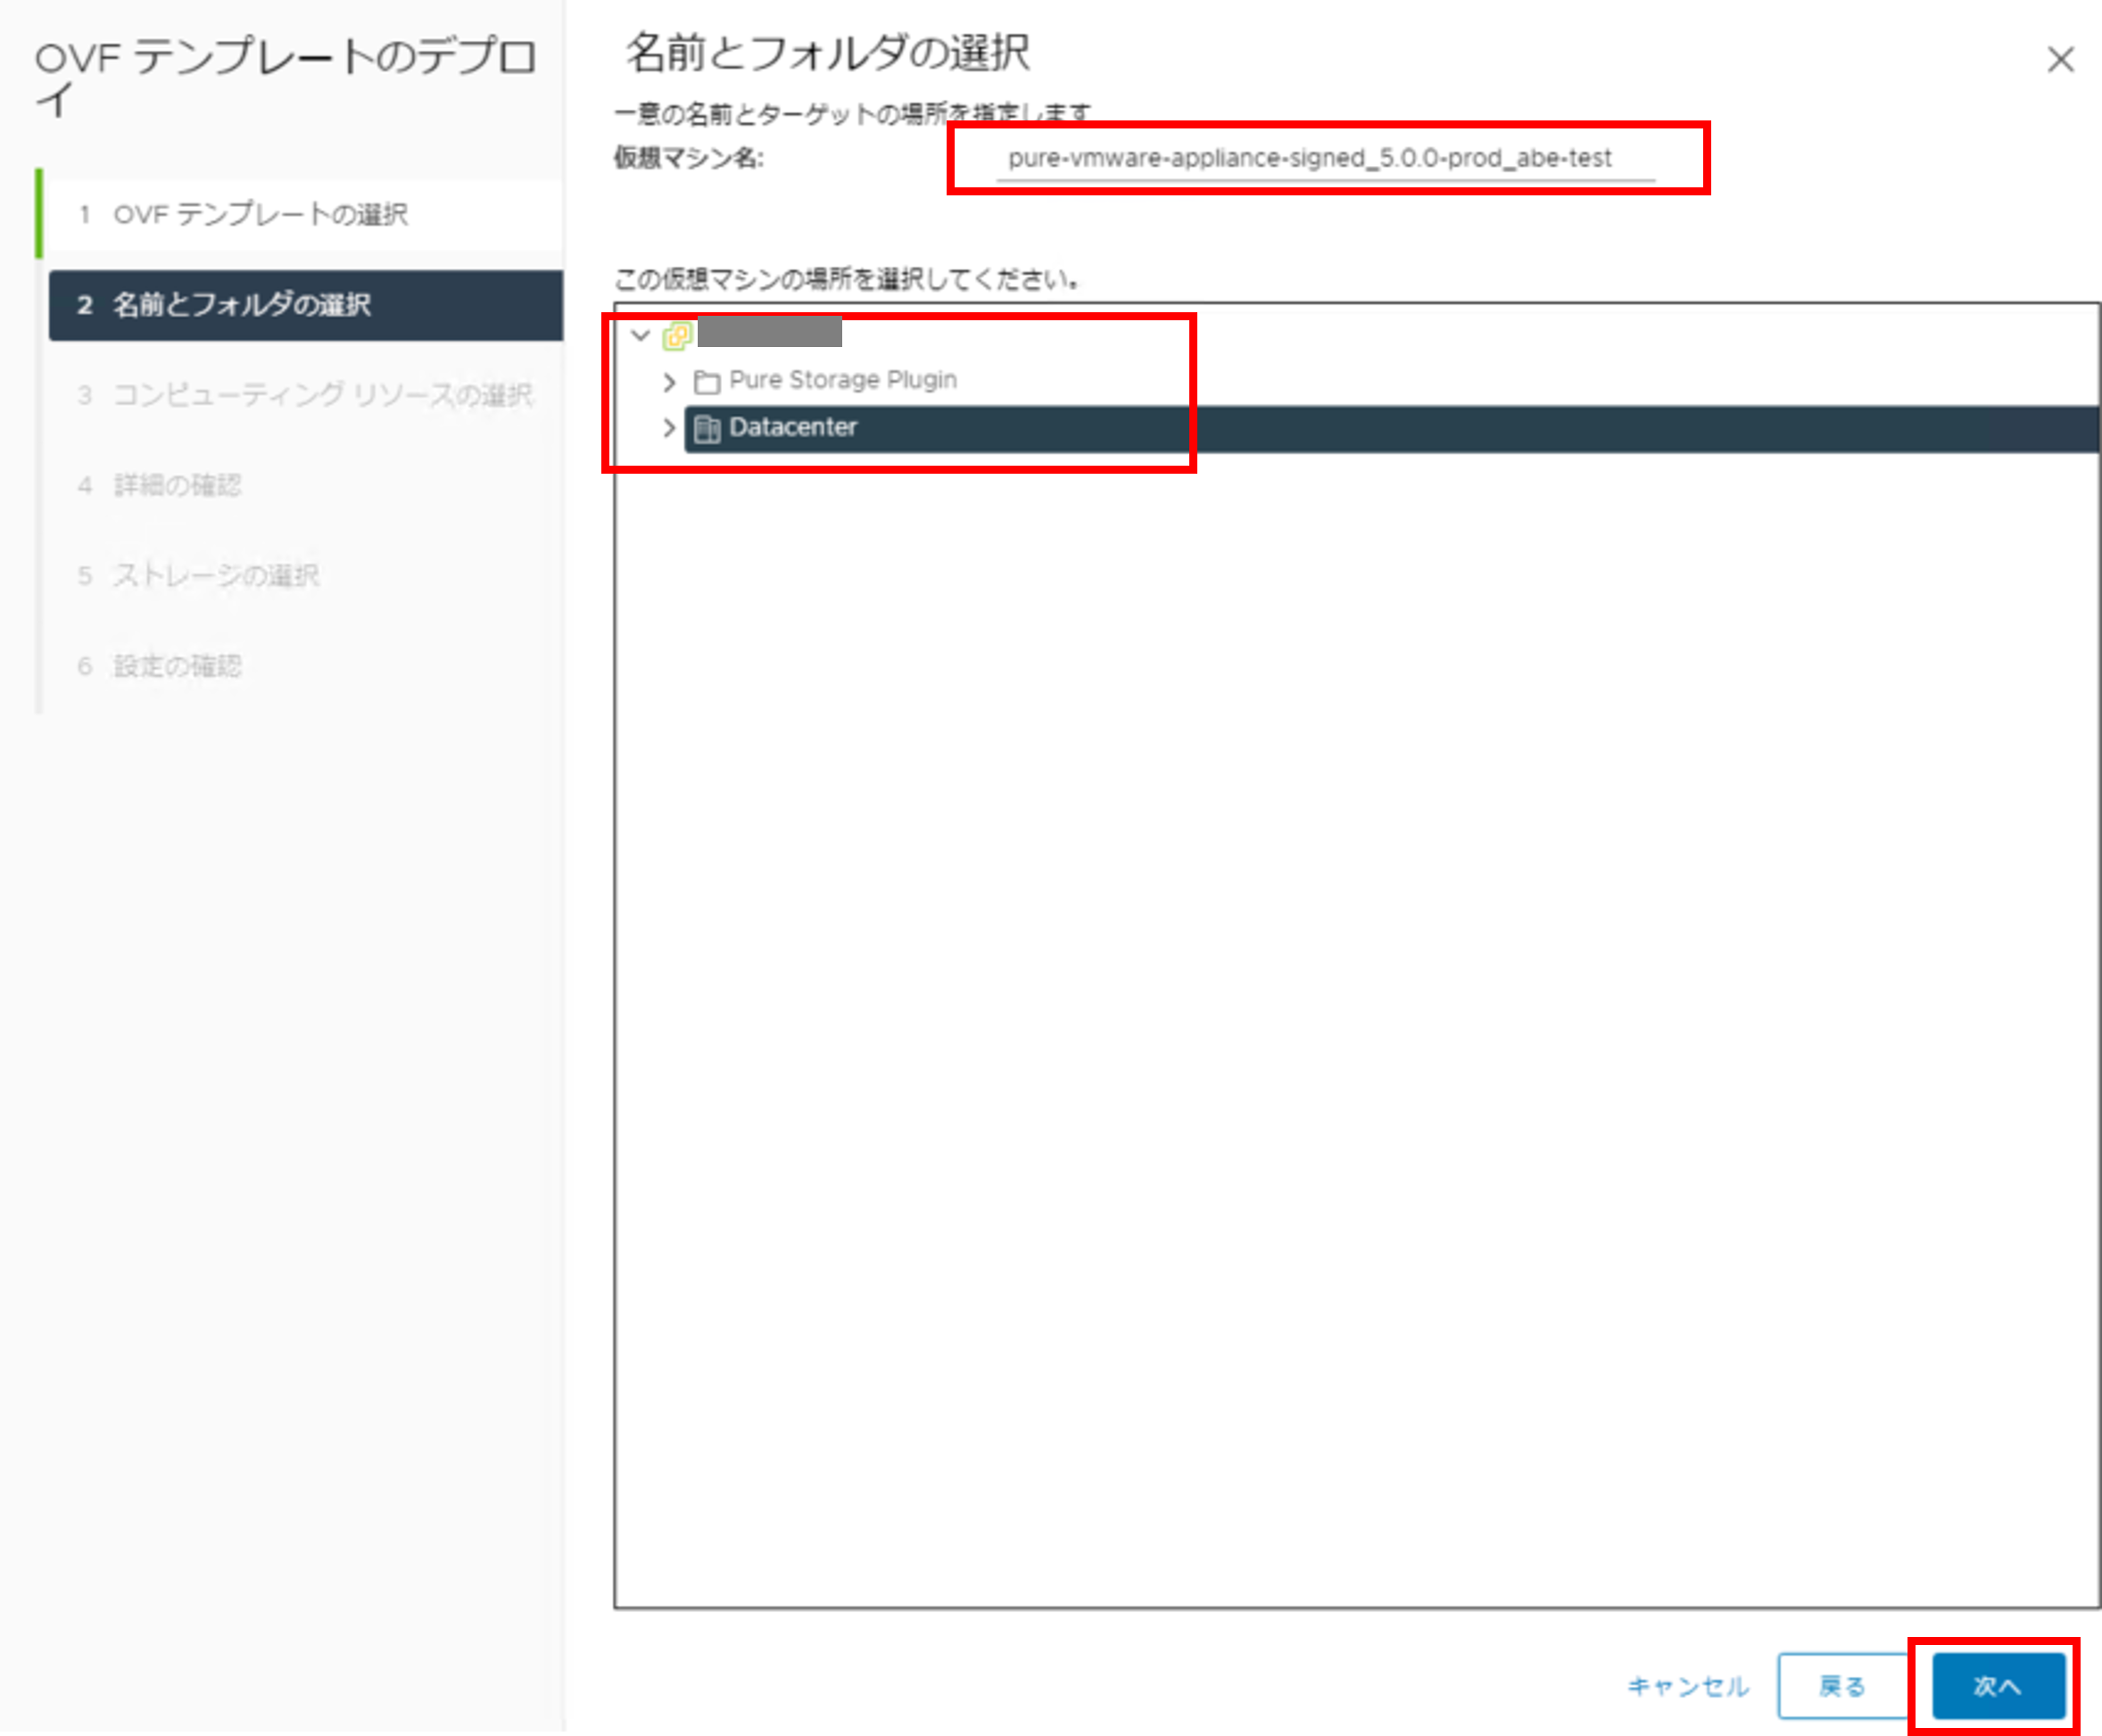Click the vCenter server icon in tree
The height and width of the screenshot is (1736, 2102).
[677, 335]
